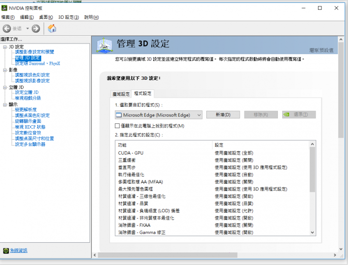Image resolution: width=348 pixels, height=265 pixels.
Task: Click the Forward arrow navigation icon
Action: coord(36,29)
